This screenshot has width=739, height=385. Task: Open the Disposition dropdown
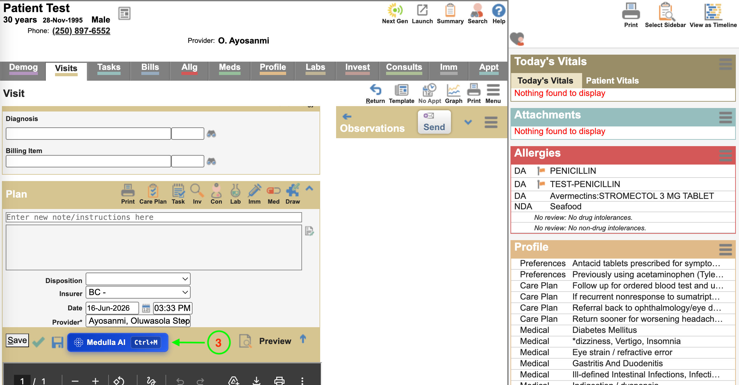pos(138,279)
